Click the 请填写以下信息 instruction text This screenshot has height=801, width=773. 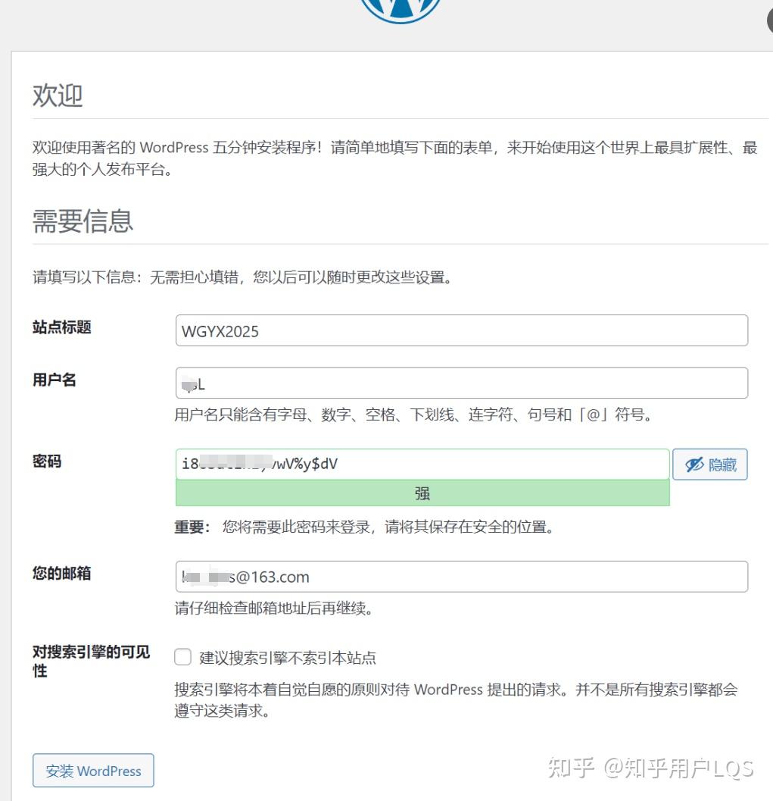tap(242, 277)
